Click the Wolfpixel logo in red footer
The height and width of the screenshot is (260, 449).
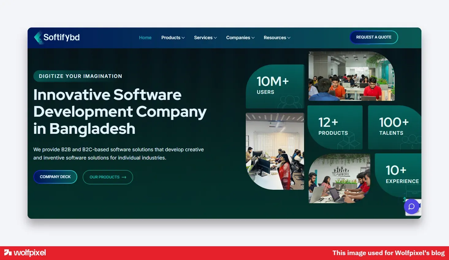point(25,253)
